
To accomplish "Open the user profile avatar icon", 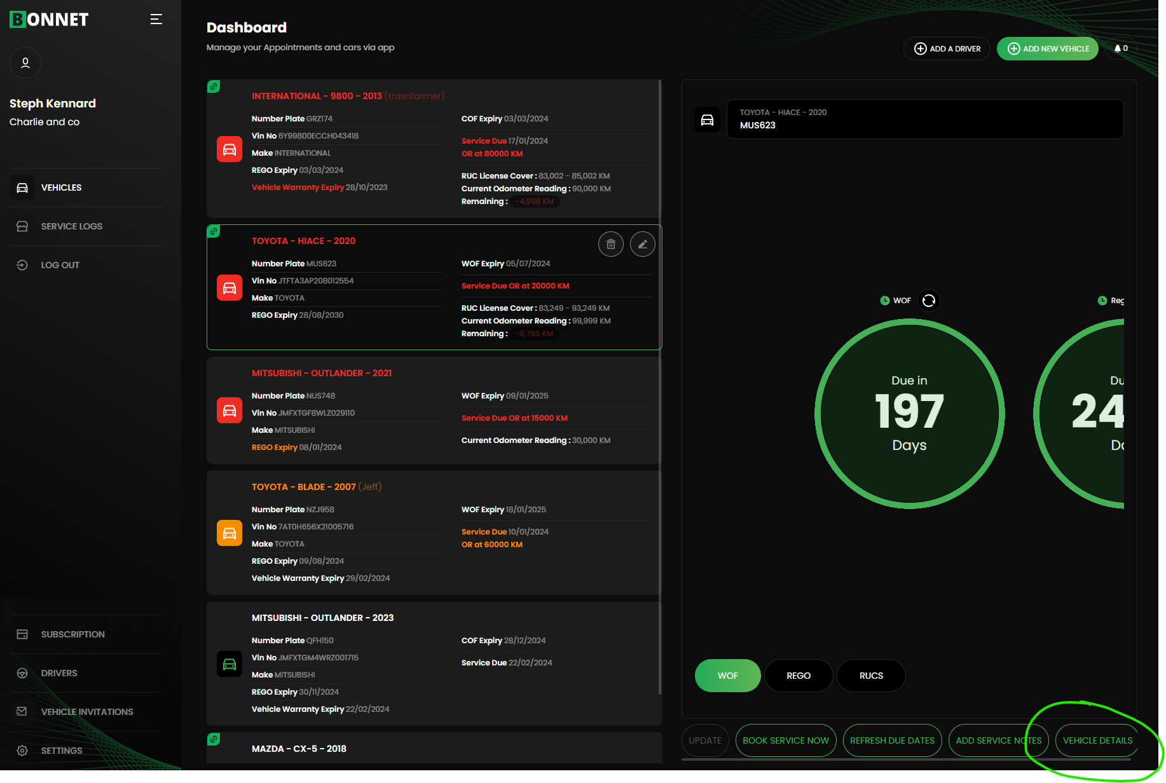I will tap(25, 63).
